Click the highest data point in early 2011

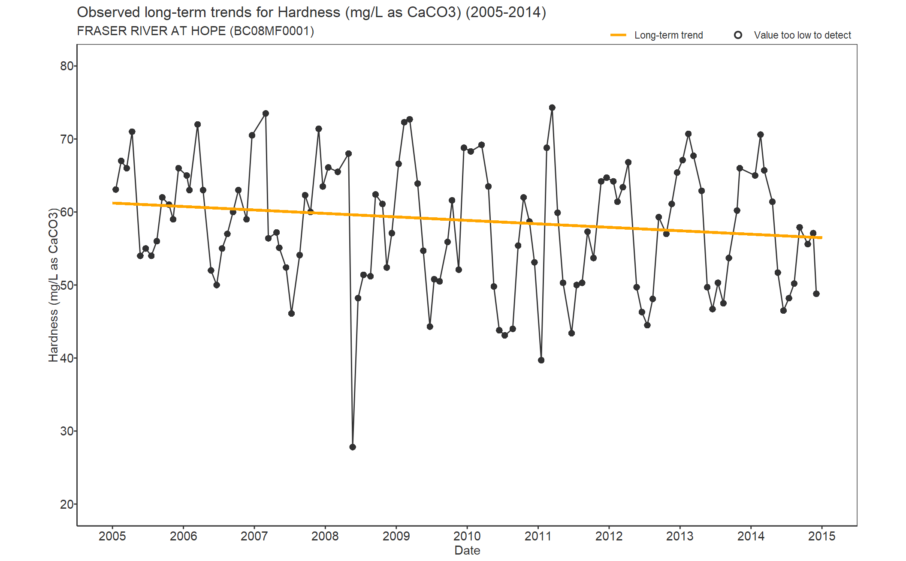pos(552,108)
